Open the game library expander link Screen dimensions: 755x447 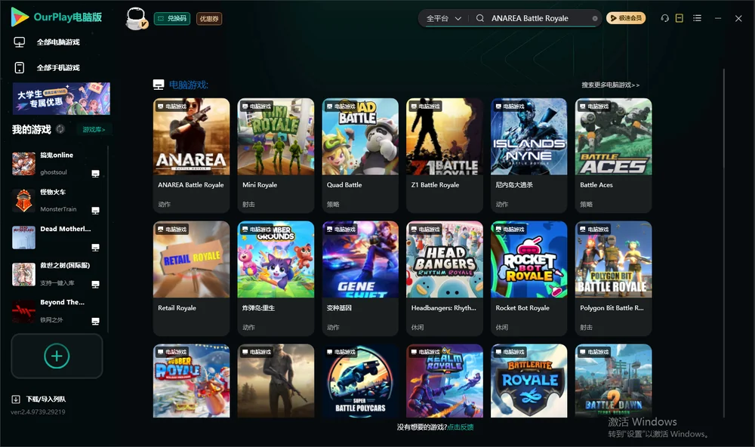pyautogui.click(x=94, y=130)
